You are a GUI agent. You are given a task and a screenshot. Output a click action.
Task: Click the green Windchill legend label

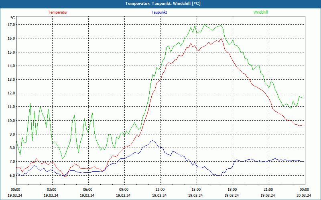tap(260, 12)
